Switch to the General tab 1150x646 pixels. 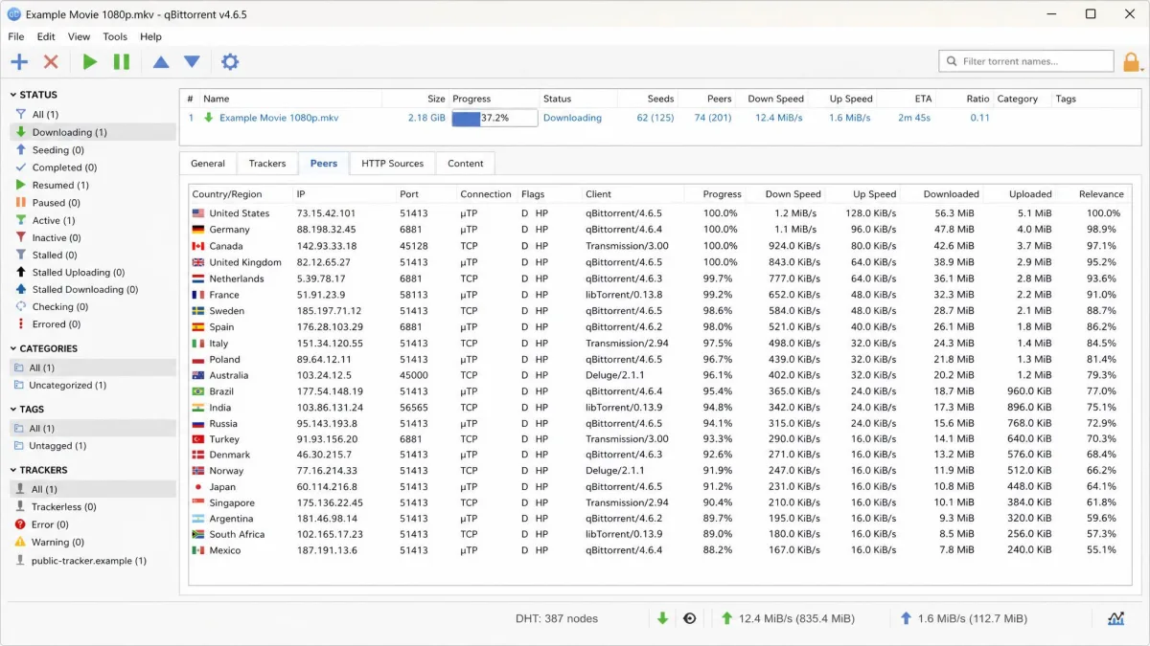point(208,164)
